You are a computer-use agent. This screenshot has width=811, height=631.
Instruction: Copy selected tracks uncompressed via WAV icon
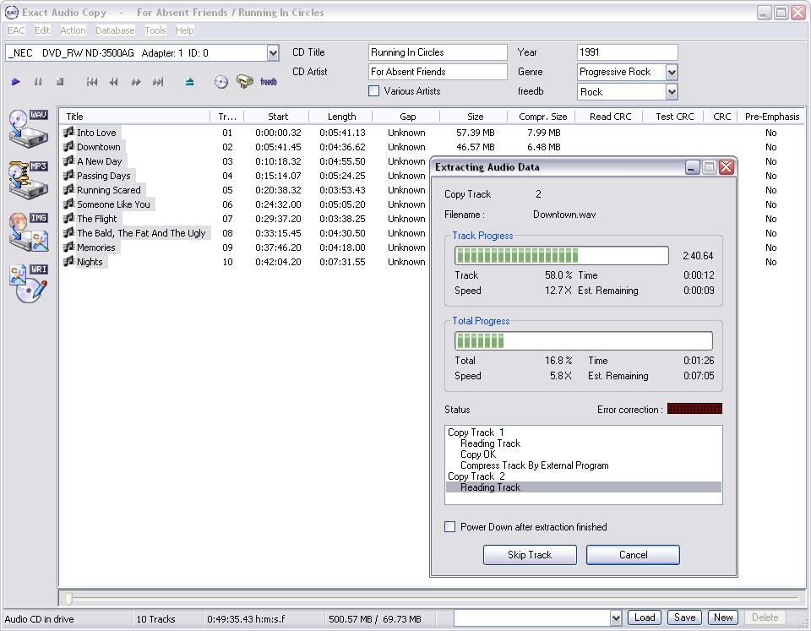[x=29, y=128]
